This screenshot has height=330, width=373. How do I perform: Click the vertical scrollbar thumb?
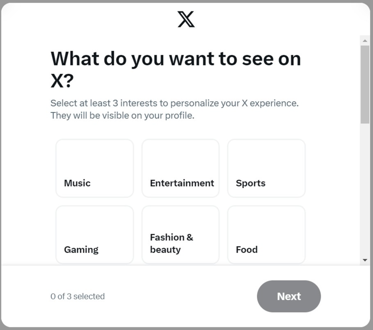tap(365, 84)
